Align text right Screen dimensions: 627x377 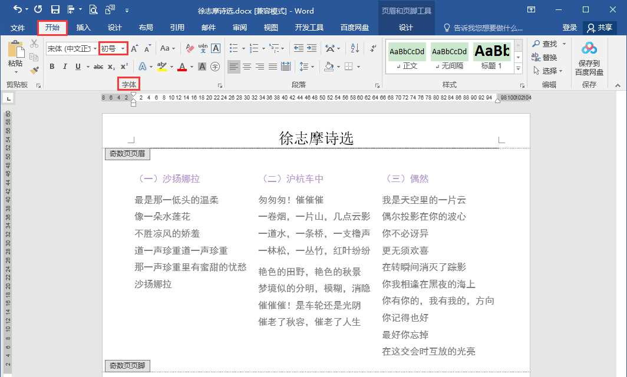coord(260,67)
